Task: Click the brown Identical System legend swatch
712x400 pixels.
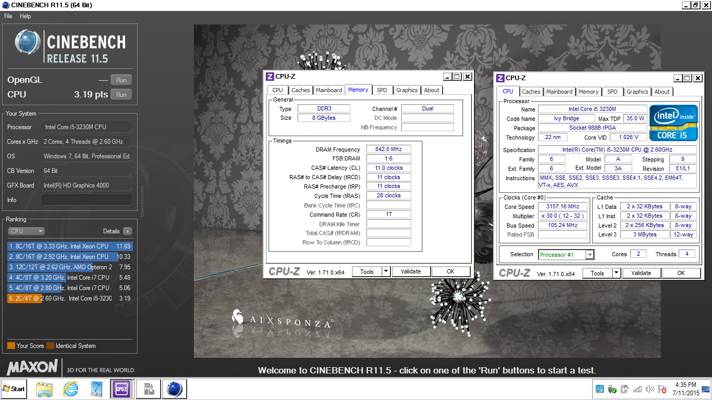Action: point(50,346)
